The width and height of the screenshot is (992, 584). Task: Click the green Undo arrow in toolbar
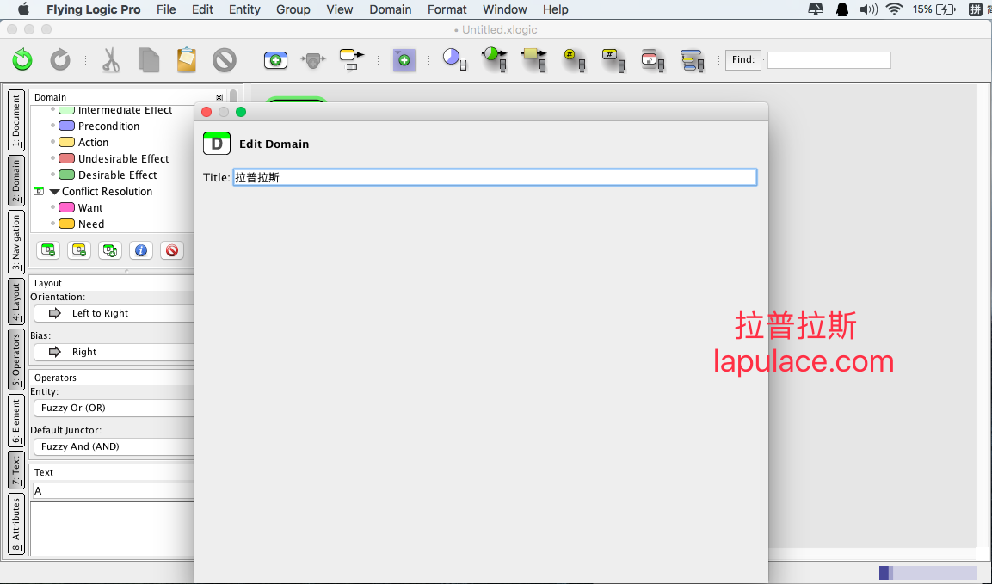click(22, 60)
